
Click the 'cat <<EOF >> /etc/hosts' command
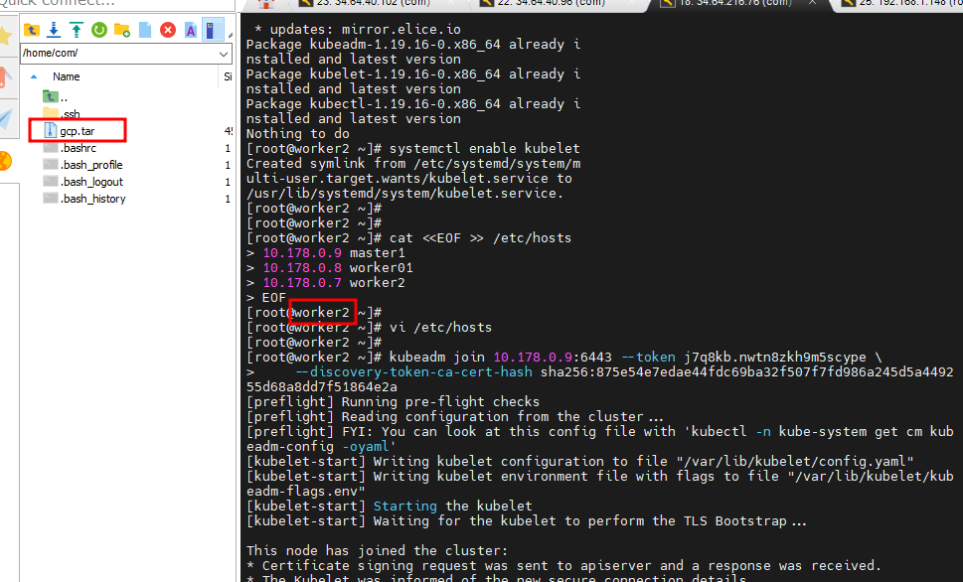(480, 238)
